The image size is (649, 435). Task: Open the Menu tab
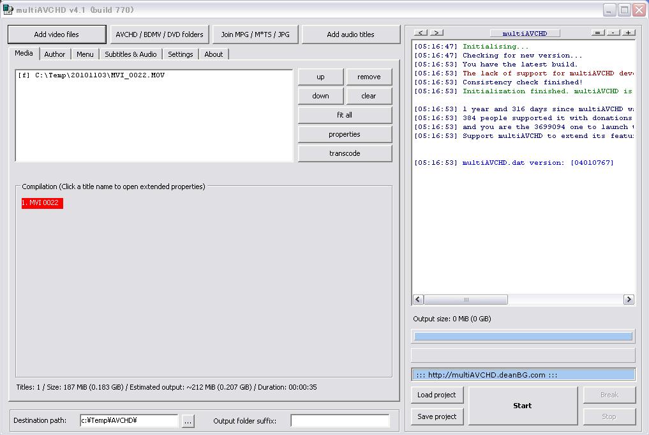(85, 54)
